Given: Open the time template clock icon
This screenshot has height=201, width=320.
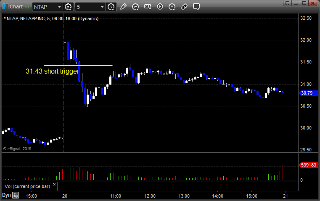Looking at the screenshot, I should pyautogui.click(x=111, y=7).
